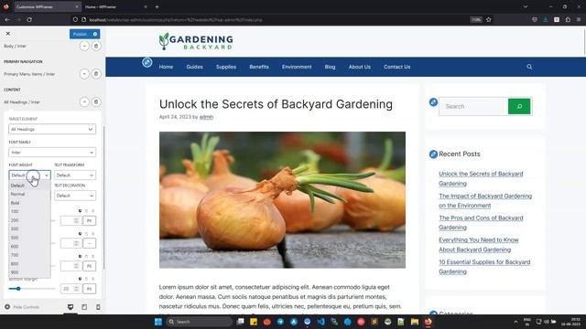Close the Customizer with the X icon

tap(8, 34)
